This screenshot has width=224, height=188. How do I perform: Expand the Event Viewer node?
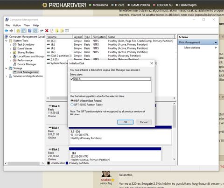pos(10,49)
